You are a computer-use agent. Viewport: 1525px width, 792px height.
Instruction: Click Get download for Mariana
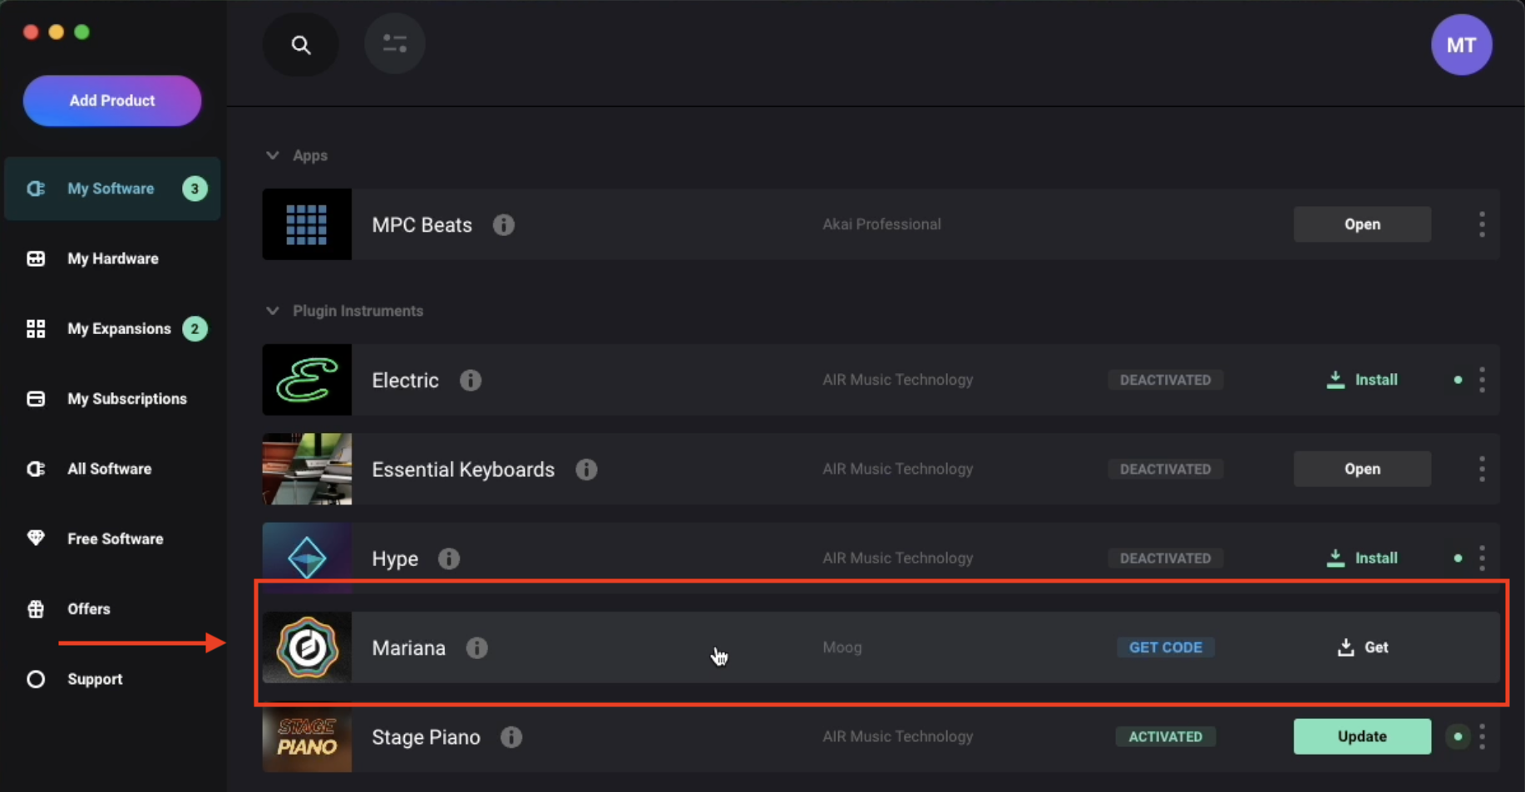coord(1362,647)
